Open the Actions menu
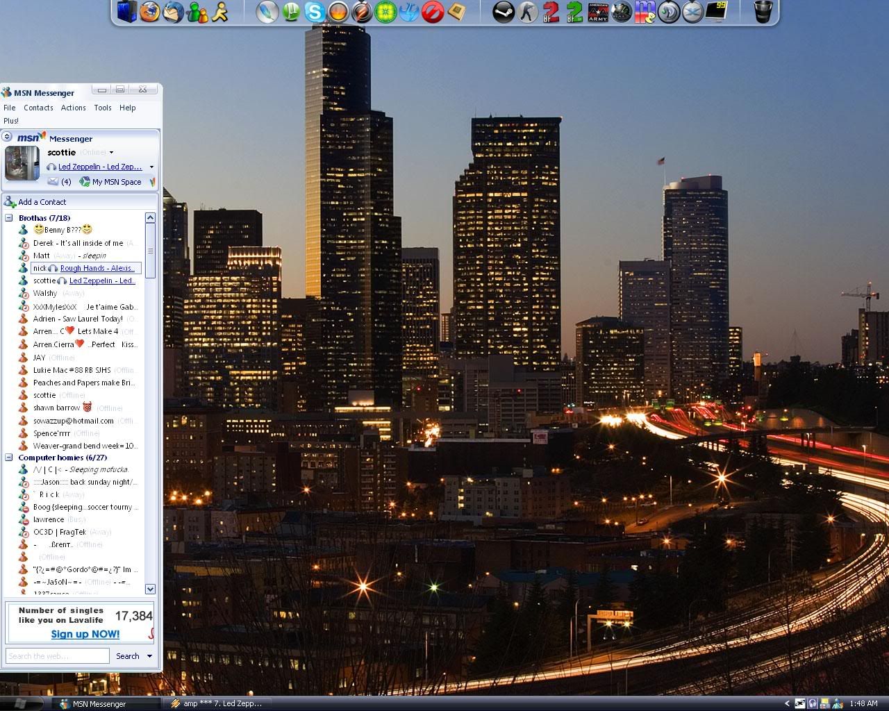This screenshot has width=889, height=711. click(74, 108)
